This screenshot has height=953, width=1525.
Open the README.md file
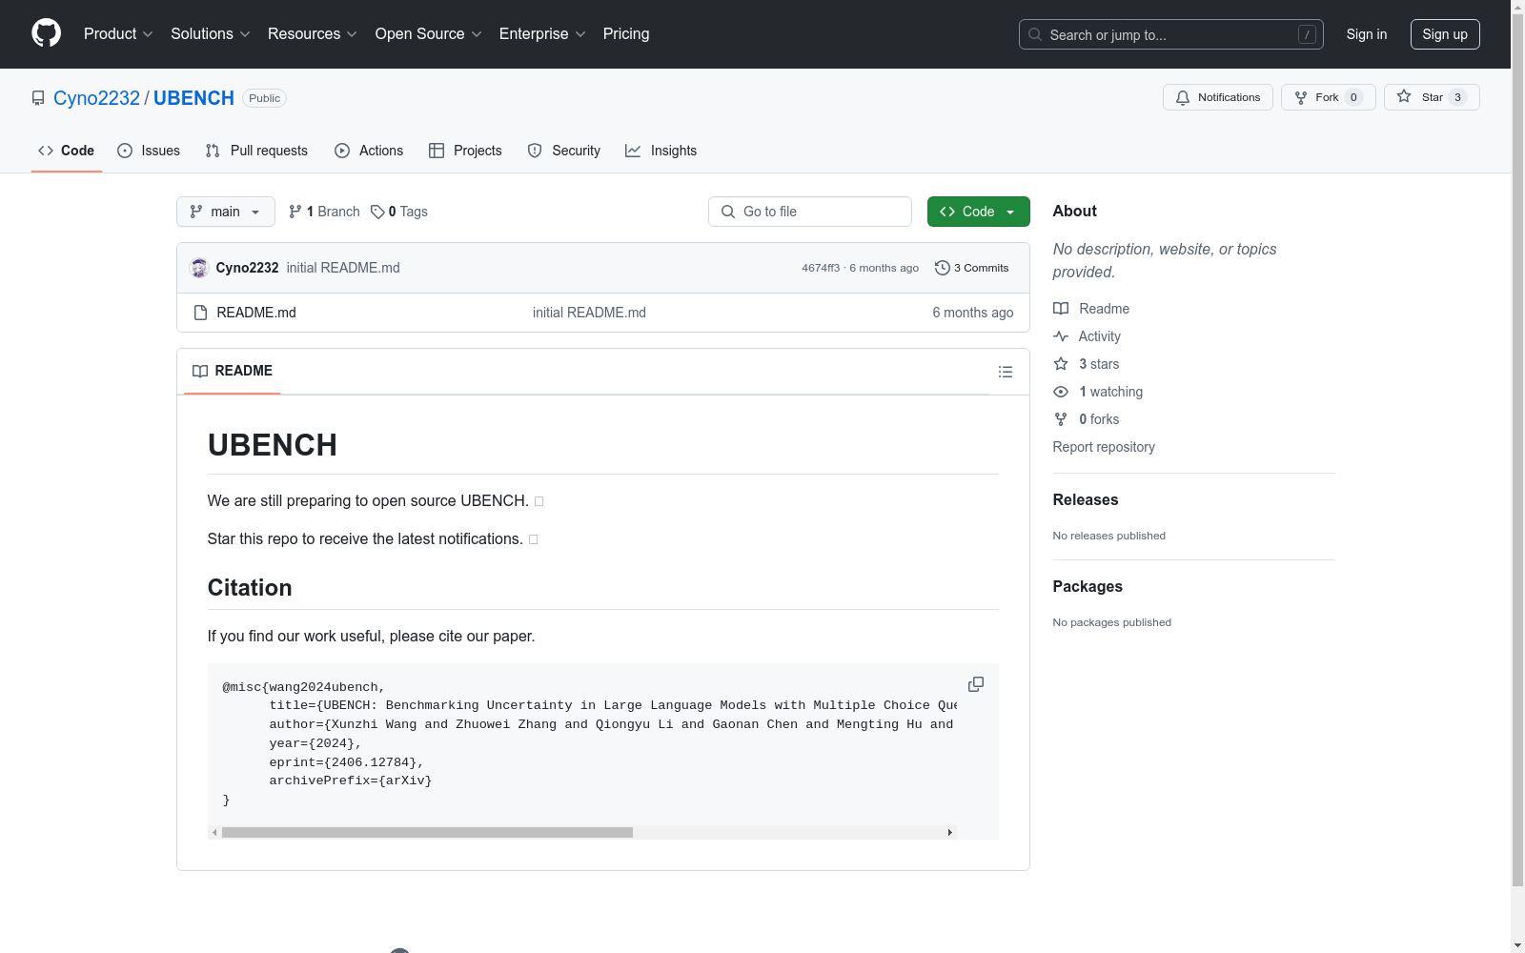(x=256, y=313)
